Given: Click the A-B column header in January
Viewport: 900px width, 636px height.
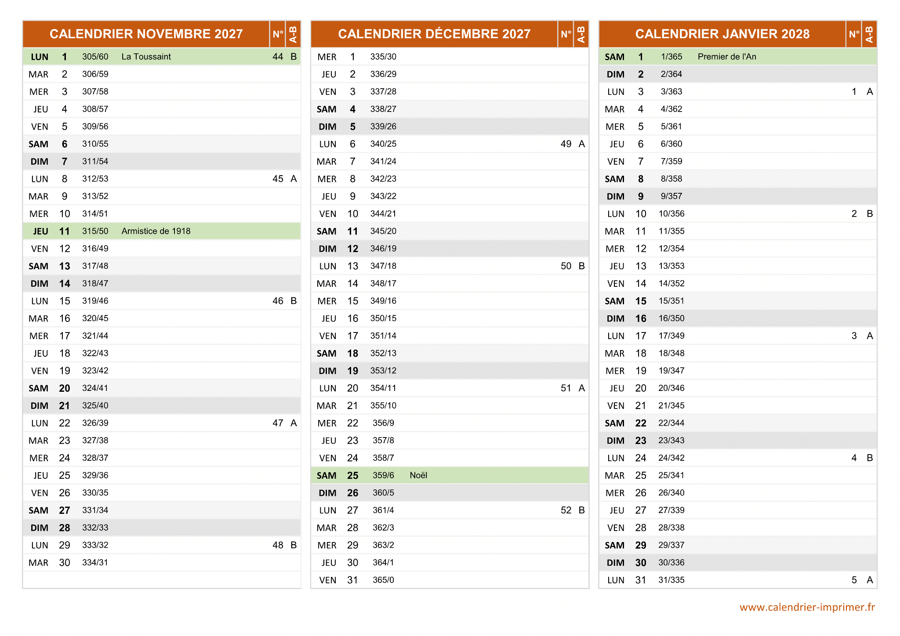Looking at the screenshot, I should pyautogui.click(x=869, y=34).
